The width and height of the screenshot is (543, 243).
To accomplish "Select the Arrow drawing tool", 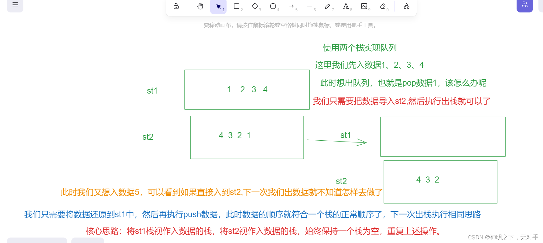I will (291, 6).
